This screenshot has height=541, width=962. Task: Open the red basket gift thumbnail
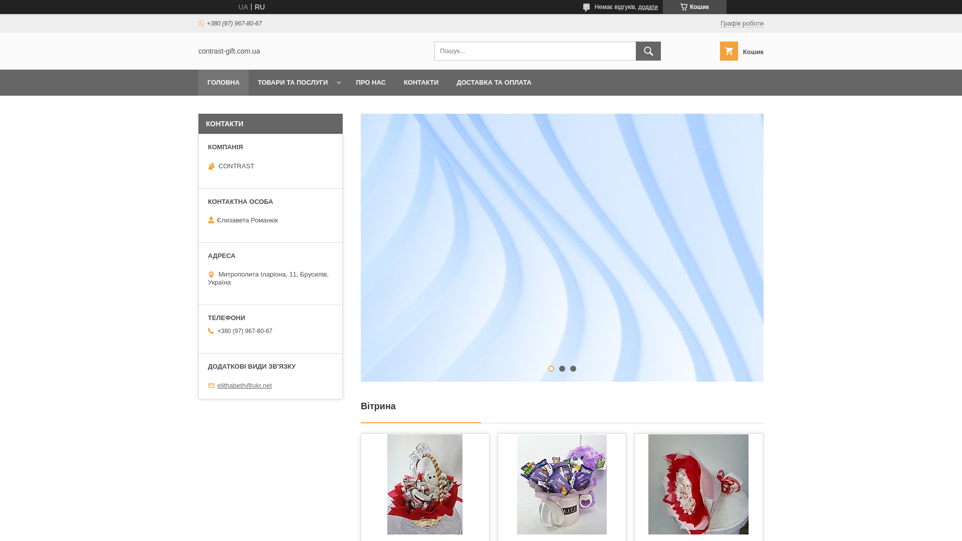425,484
